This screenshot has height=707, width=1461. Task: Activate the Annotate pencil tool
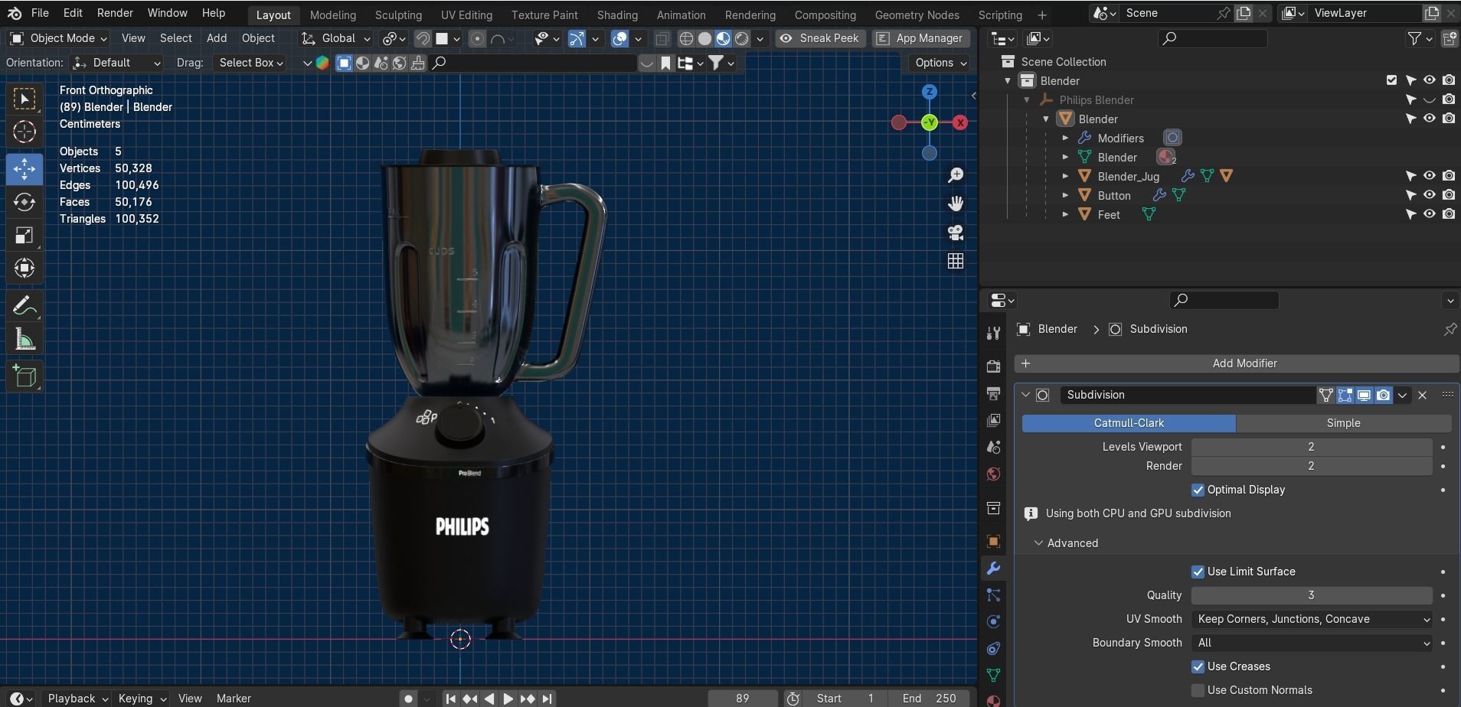click(25, 306)
